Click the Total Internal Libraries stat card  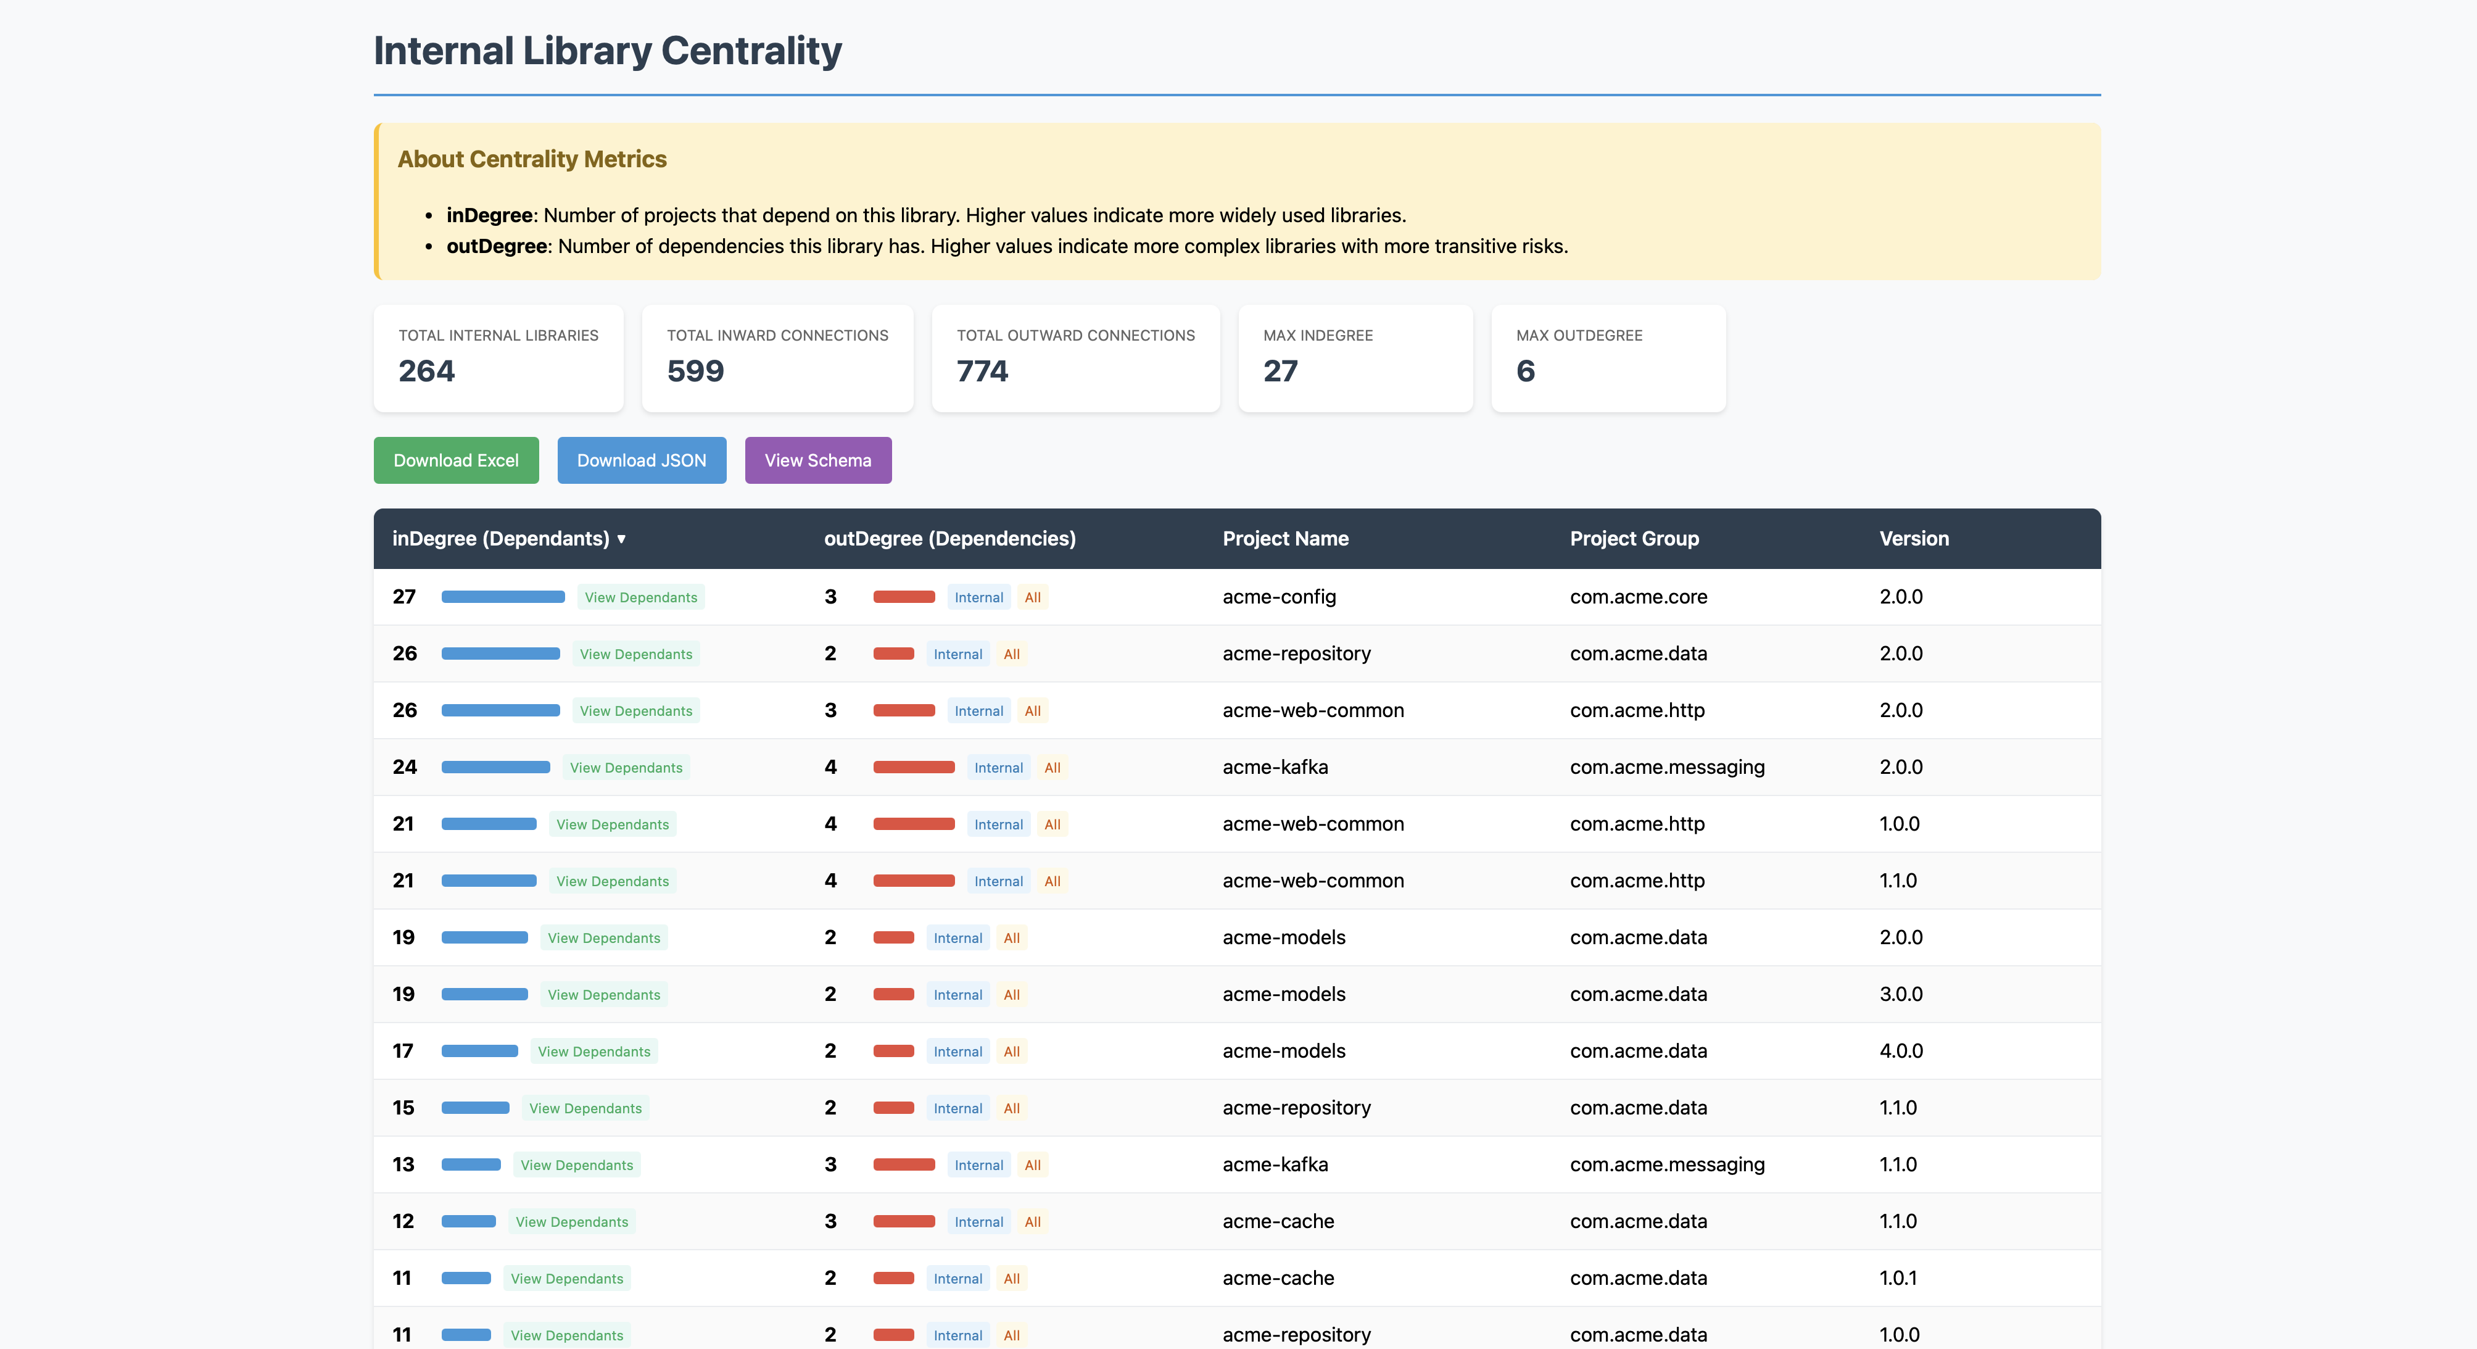coord(498,359)
